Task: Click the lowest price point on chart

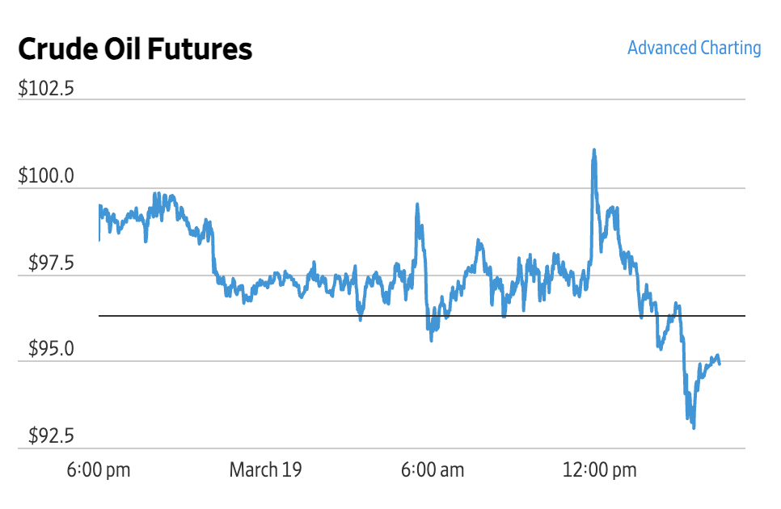Action: (694, 426)
